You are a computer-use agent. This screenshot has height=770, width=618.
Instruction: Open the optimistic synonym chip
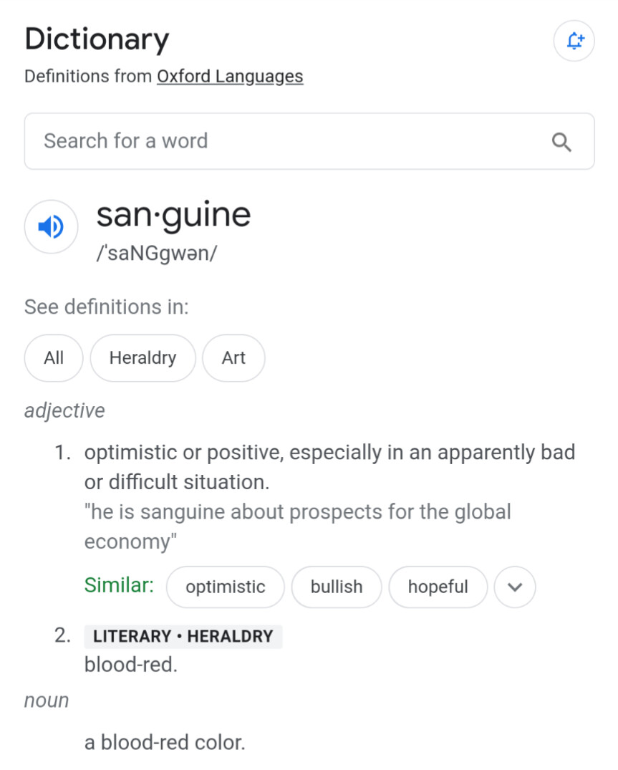coord(226,587)
